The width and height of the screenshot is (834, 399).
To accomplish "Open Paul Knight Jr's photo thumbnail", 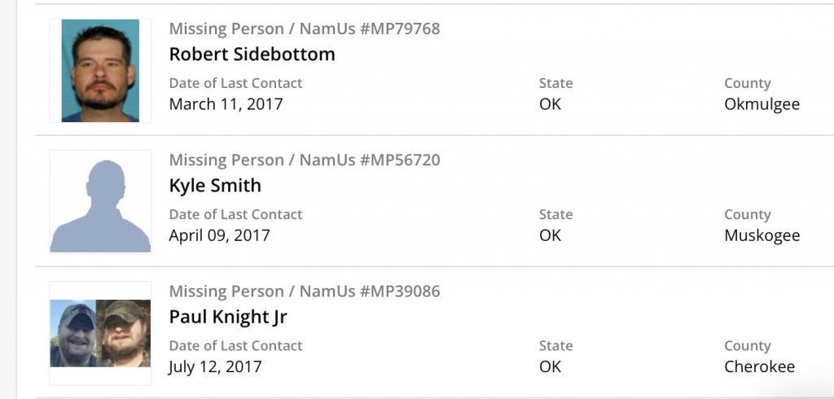I will (100, 333).
